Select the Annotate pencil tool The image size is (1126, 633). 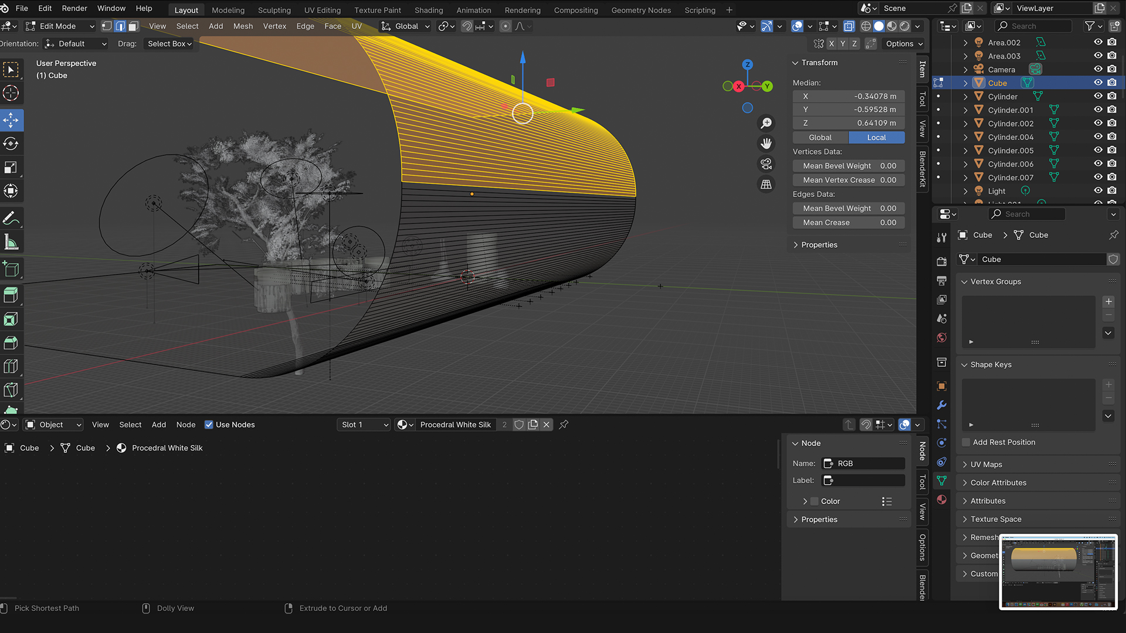tap(11, 219)
